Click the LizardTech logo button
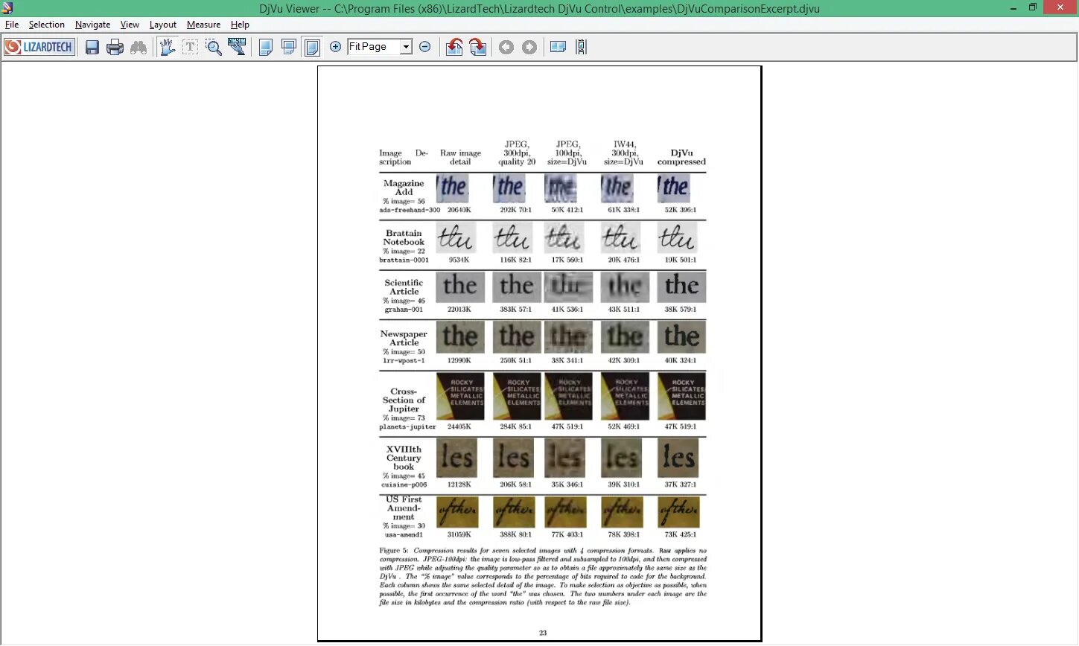The height and width of the screenshot is (646, 1079). (39, 47)
